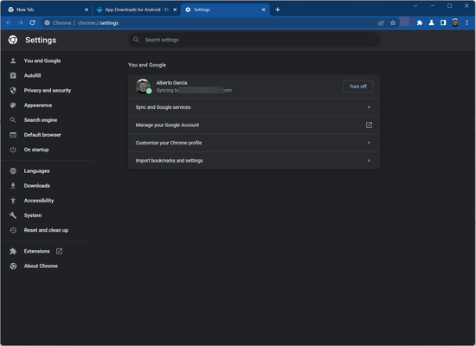Click the Reset and clean up clock icon

click(x=13, y=230)
